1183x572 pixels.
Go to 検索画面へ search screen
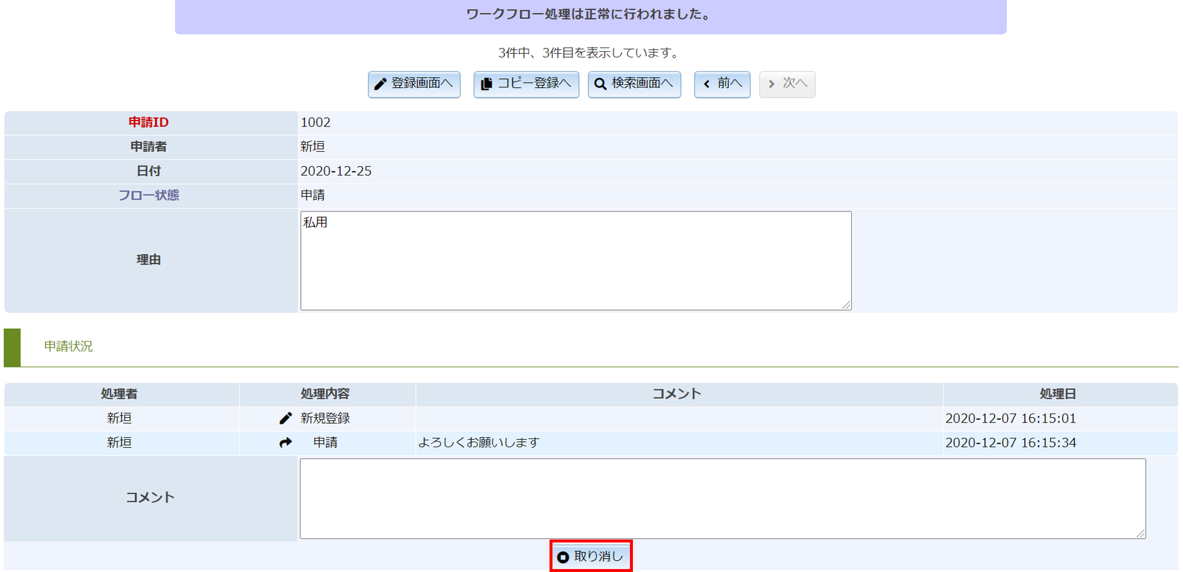click(x=634, y=84)
